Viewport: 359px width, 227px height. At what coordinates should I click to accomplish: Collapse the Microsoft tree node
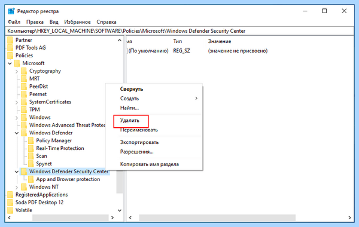[10, 63]
